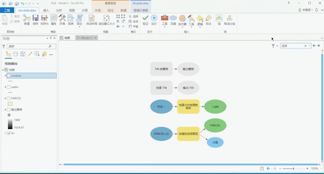The height and width of the screenshot is (174, 324).
Task: Switch to the 插入 ribbon tab
Action: tap(46, 10)
